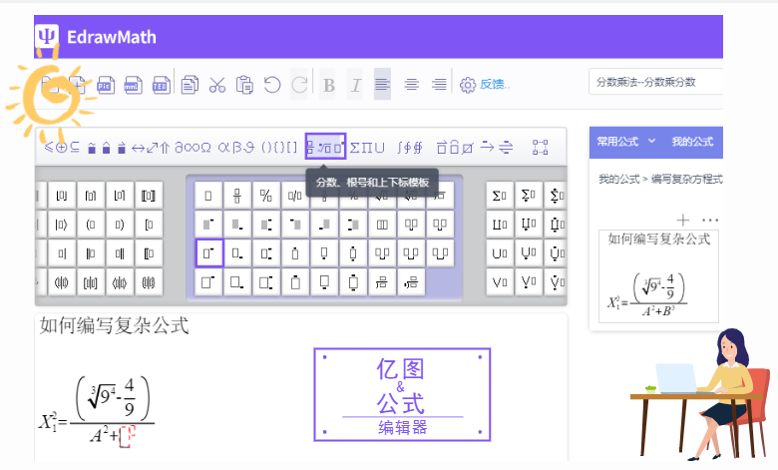The height and width of the screenshot is (470, 778).
Task: Insert percent-style diagonal fraction template
Action: click(x=266, y=196)
